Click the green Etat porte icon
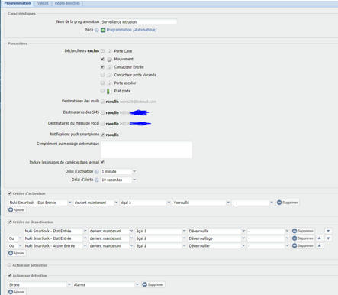The image size is (338, 295). tap(108, 91)
